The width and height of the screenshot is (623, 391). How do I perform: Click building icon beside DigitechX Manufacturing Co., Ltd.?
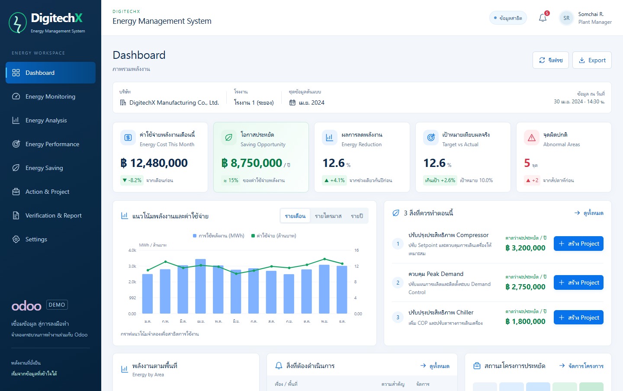[123, 103]
